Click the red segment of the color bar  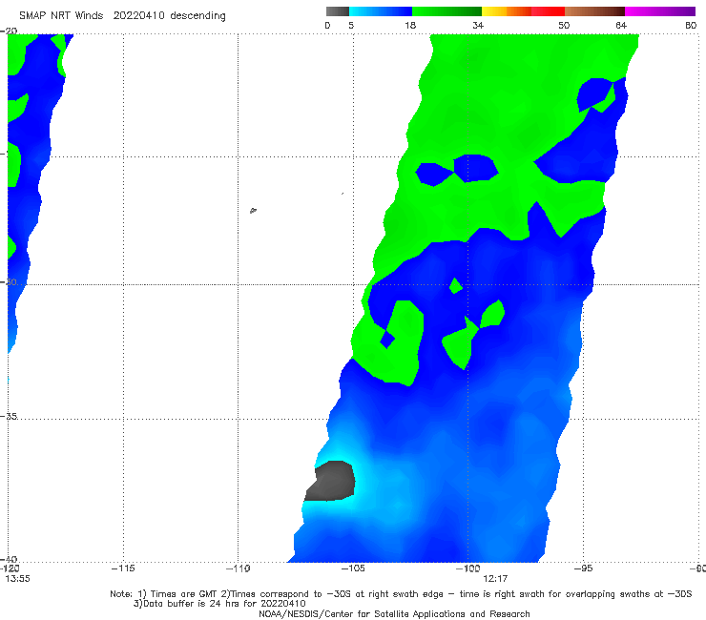(548, 11)
